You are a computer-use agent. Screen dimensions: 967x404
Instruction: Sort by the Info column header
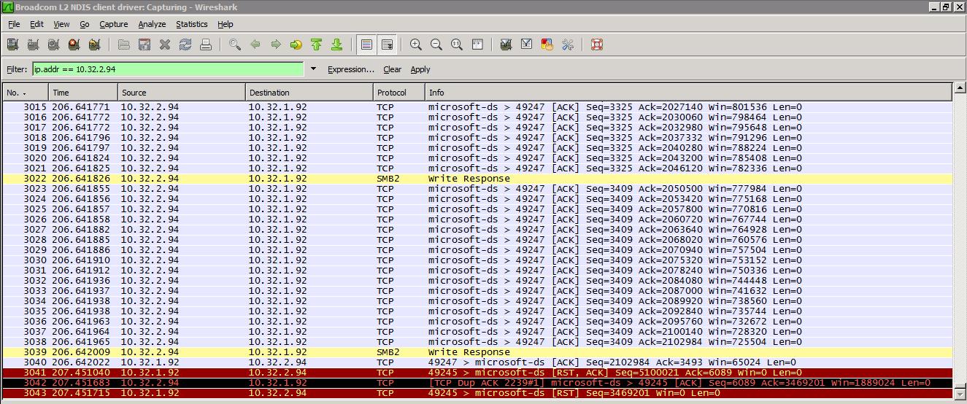click(689, 93)
